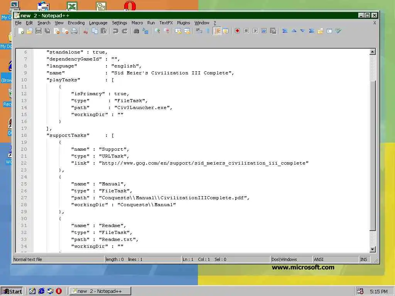
Task: Open the TextFX menu
Action: pos(166,23)
